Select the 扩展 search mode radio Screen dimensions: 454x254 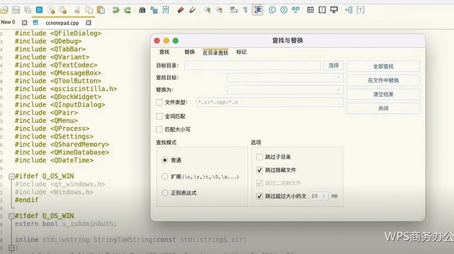[165, 176]
